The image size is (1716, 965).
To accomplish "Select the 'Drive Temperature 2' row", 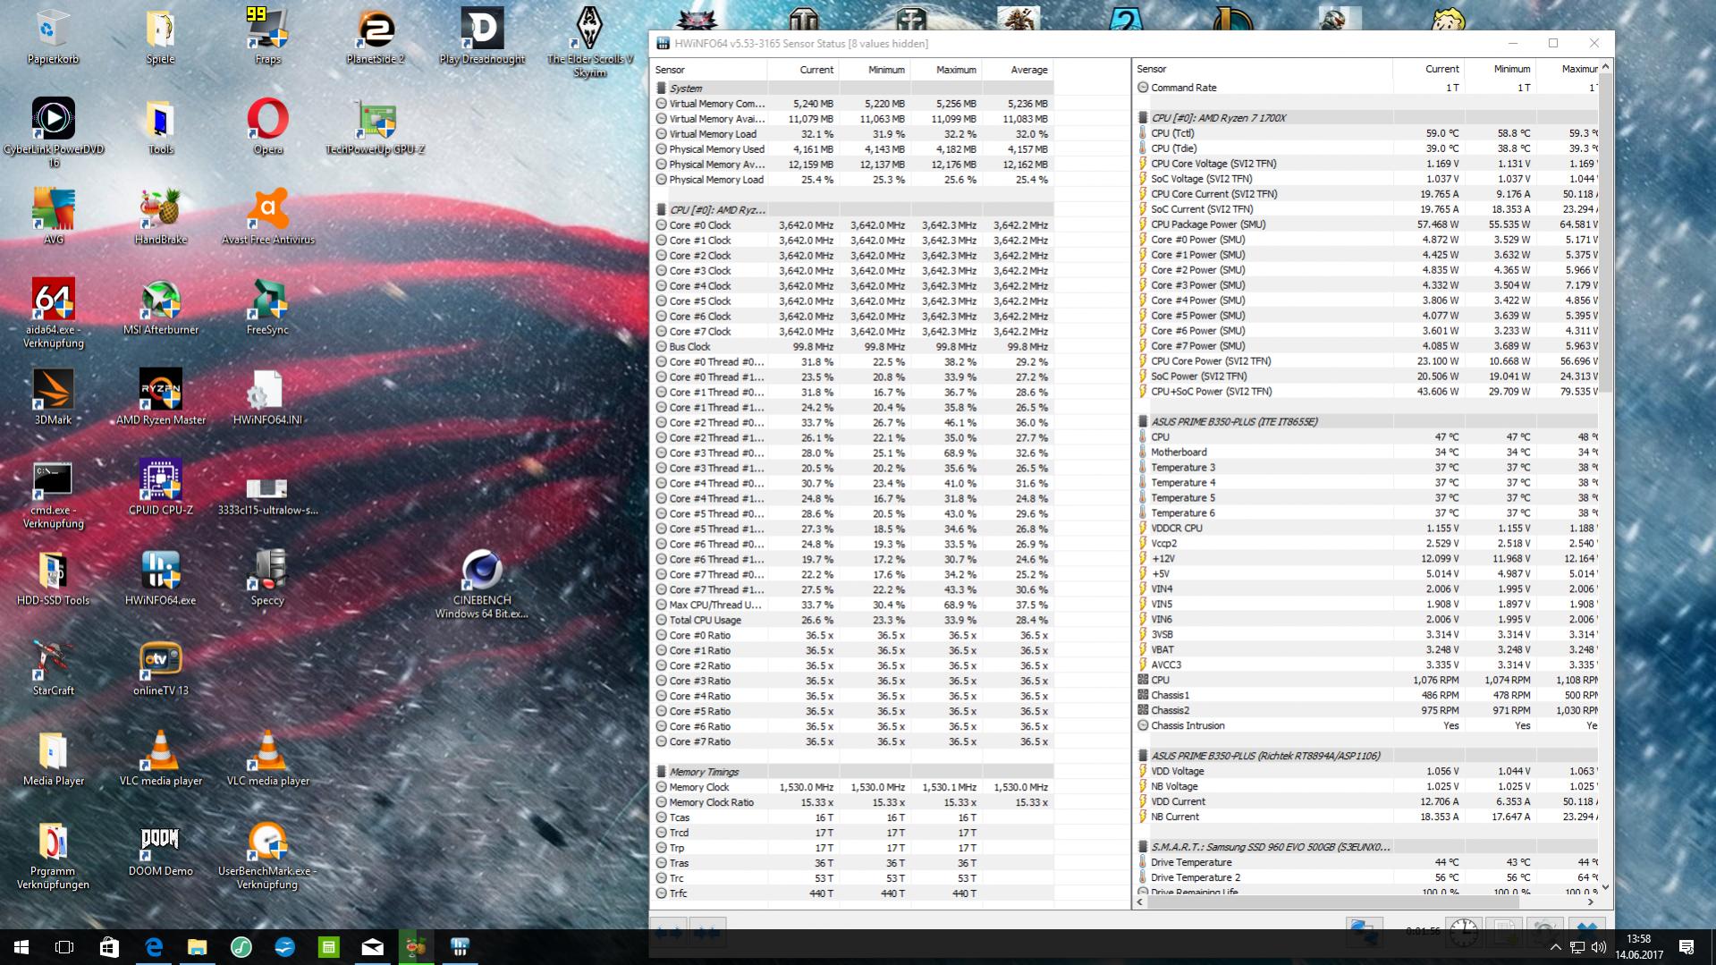I will [x=1365, y=877].
